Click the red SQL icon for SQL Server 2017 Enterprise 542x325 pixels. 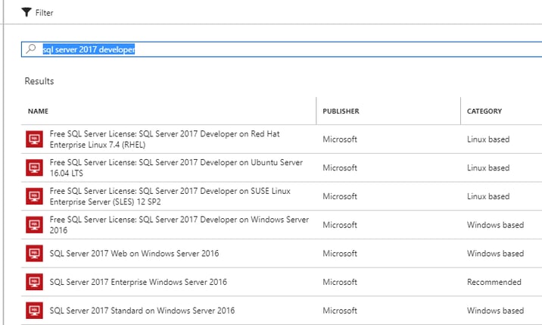(x=34, y=282)
